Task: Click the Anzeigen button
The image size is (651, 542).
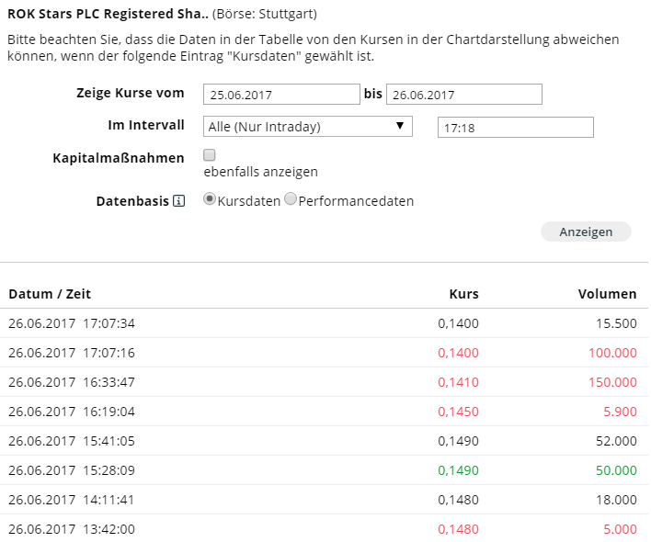Action: point(586,231)
